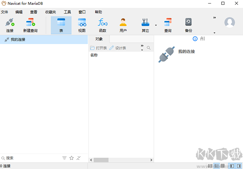Viewport: 243px width, 169px height.
Task: Open the 查询 (Query) toolbar icon
Action: 168,25
